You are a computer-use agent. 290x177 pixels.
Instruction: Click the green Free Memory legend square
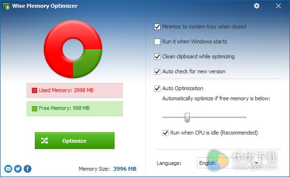(x=34, y=109)
